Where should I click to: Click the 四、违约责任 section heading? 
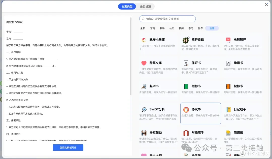[13, 134]
